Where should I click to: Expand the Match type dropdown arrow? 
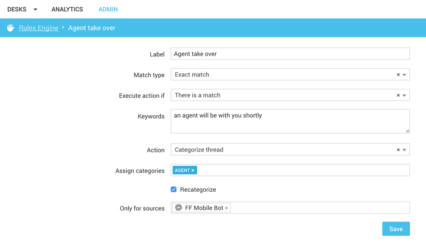tap(404, 75)
